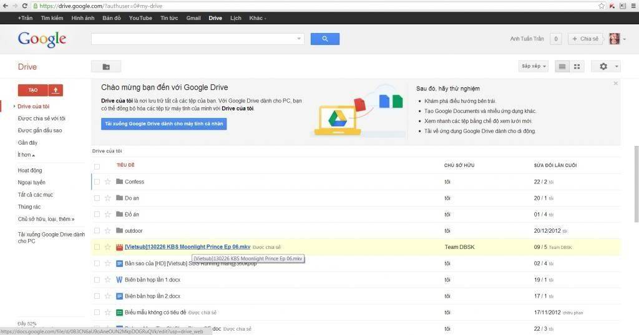Screen dimensions: 639x335
Task: Star Biên bản họp lần 1.docx
Action: [107, 279]
